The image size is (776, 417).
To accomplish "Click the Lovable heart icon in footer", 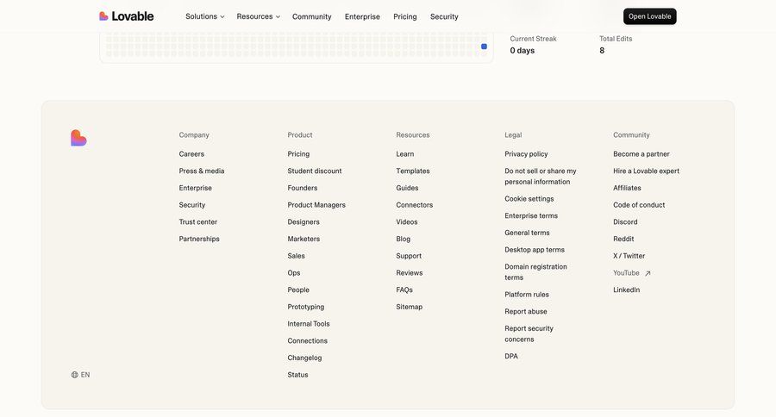I will click(78, 138).
